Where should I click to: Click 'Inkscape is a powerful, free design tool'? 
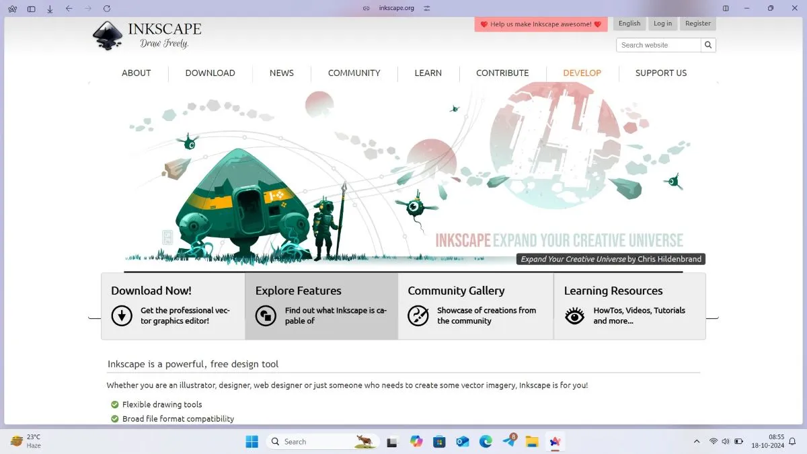pos(193,364)
